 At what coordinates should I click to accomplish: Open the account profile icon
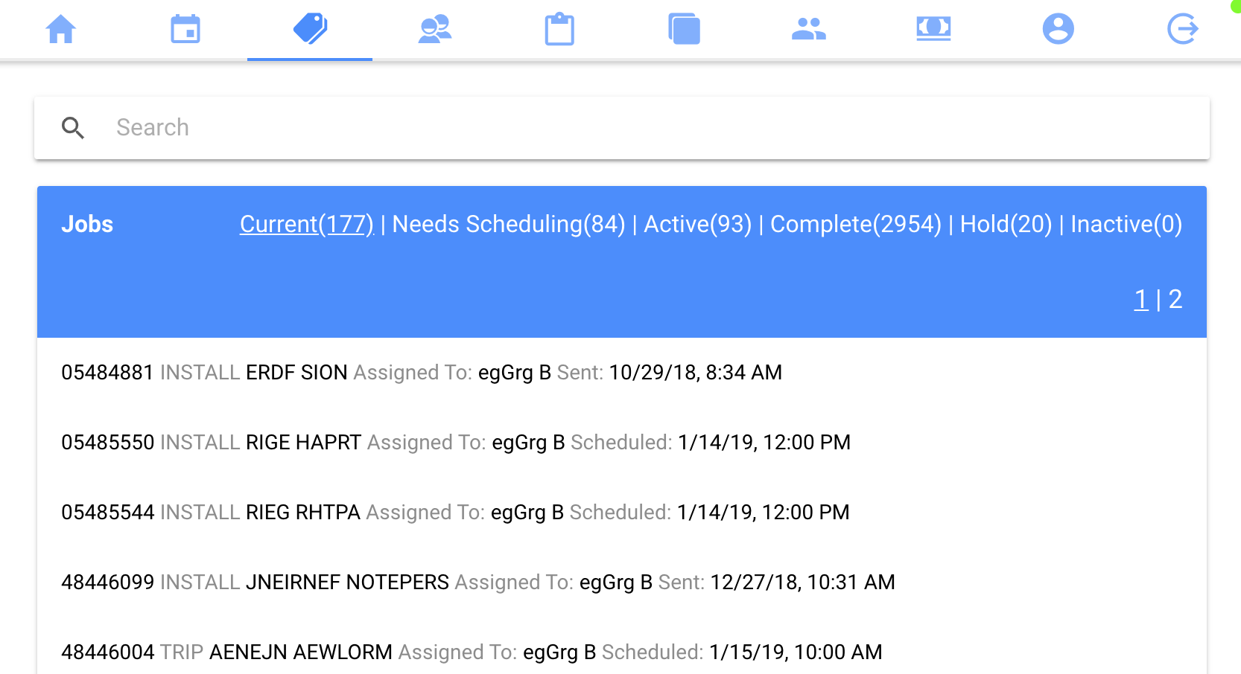click(x=1058, y=30)
